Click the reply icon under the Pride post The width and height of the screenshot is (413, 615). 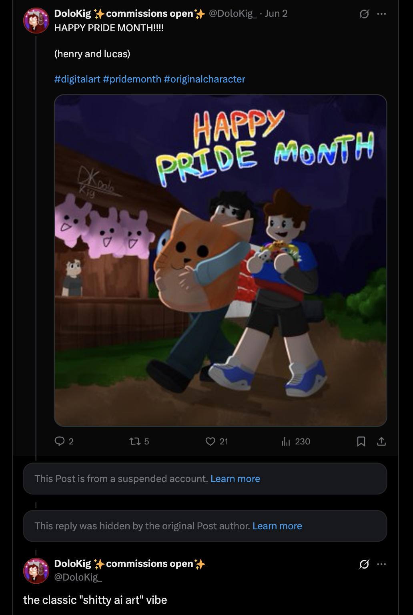(x=60, y=441)
